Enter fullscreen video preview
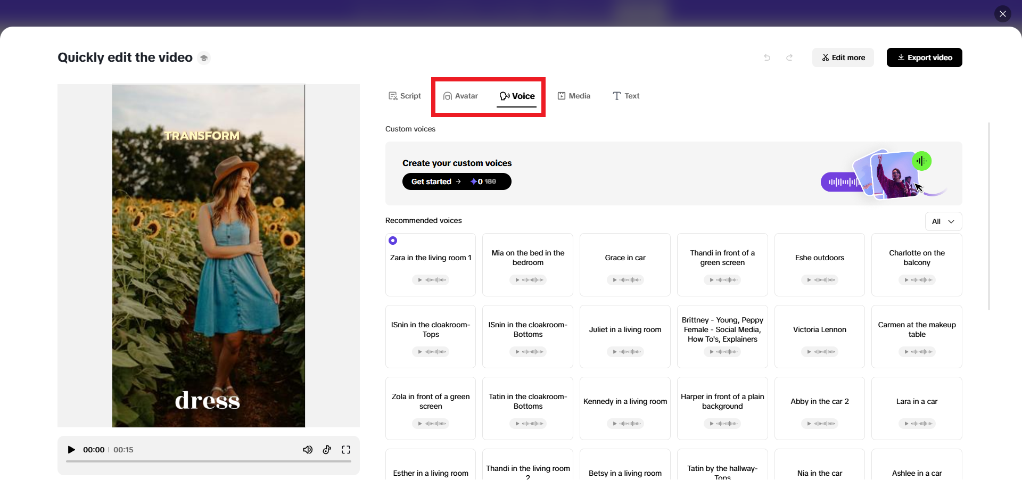Screen dimensions: 1022x488 (x=346, y=450)
